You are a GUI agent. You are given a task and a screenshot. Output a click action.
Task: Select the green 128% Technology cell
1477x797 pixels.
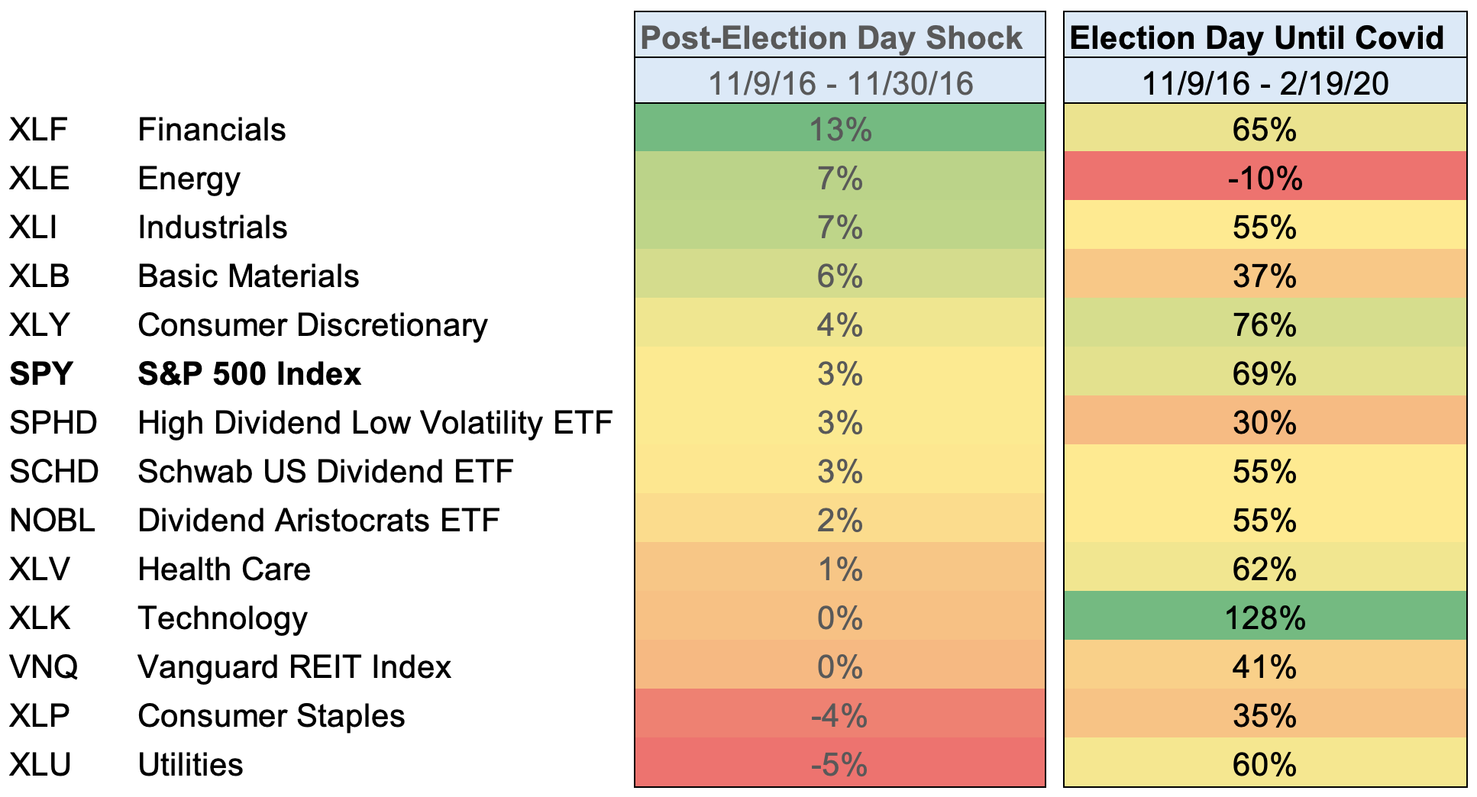click(1265, 618)
